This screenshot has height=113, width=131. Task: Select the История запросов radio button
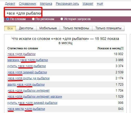(62, 19)
